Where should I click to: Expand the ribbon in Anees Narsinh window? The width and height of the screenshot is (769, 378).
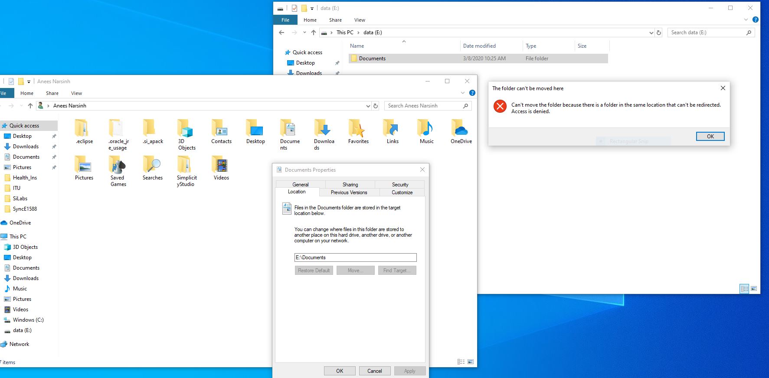[x=462, y=93]
